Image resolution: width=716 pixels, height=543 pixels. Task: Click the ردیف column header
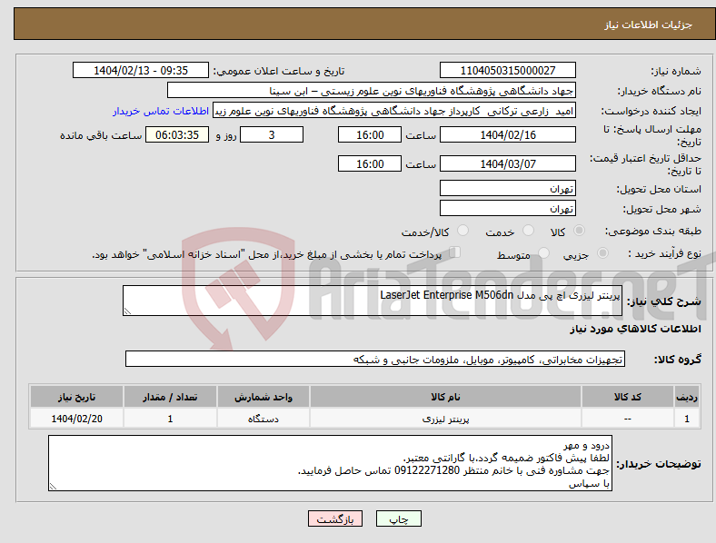click(x=687, y=397)
